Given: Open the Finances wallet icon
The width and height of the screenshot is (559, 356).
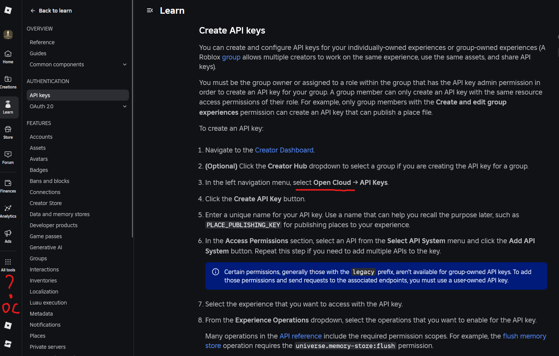Looking at the screenshot, I should (x=8, y=186).
